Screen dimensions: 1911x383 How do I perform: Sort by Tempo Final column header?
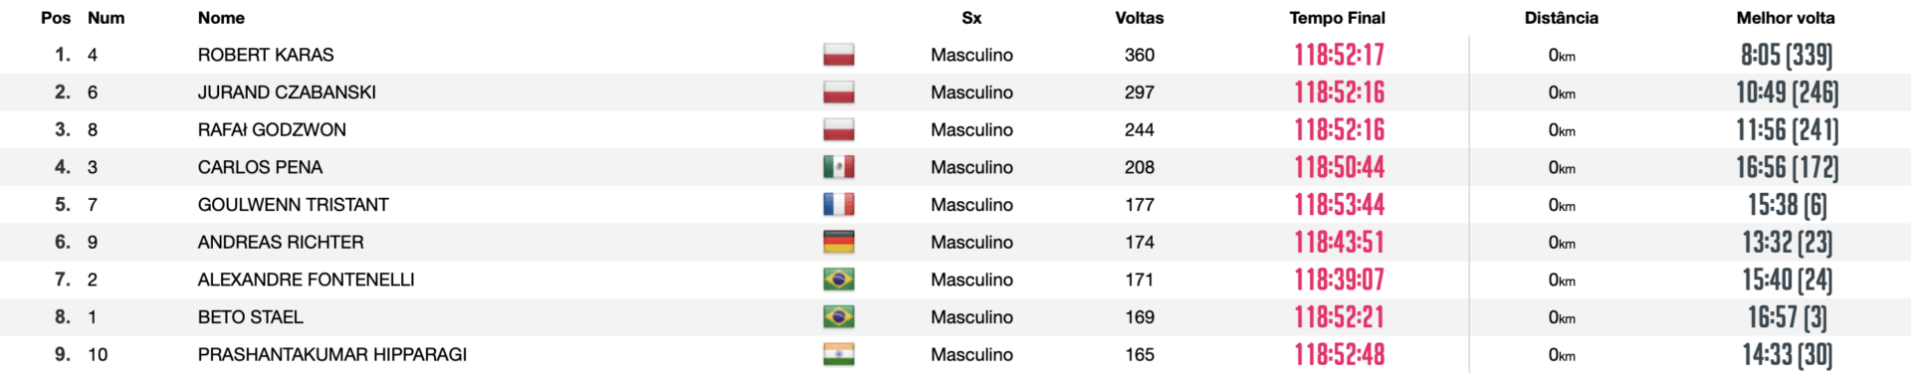[1337, 18]
